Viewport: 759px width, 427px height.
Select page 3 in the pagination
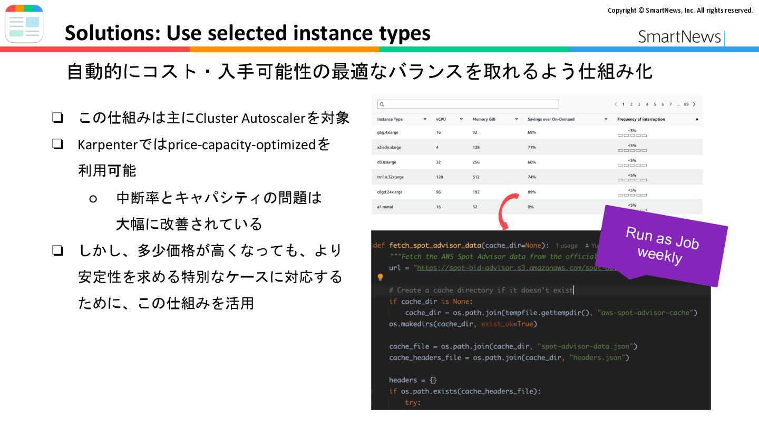(x=639, y=104)
